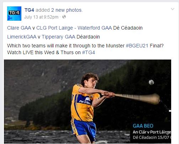Follow the Clare GAA page link
Viewport: 179px width, 144px height.
pos(19,28)
